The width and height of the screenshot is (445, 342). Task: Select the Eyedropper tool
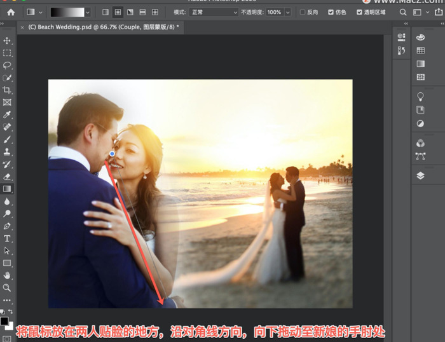(7, 114)
